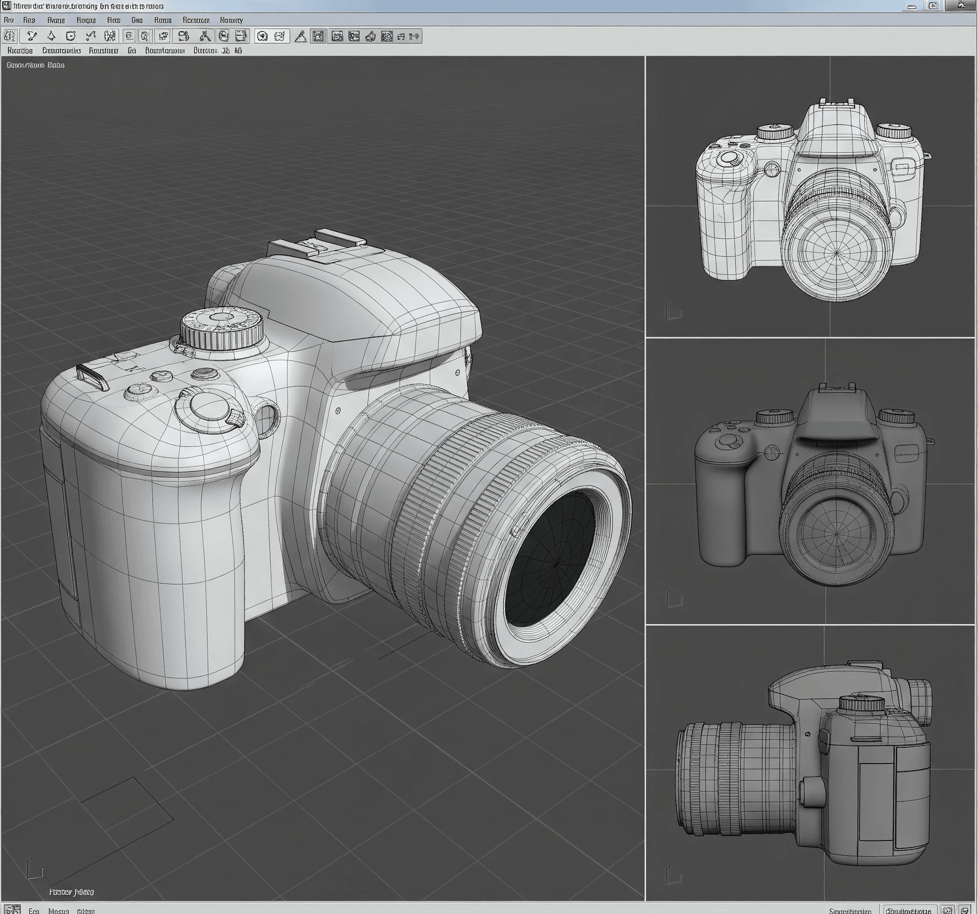Activate the top-right wireframe camera viewport
This screenshot has height=914, width=978.
pos(810,197)
